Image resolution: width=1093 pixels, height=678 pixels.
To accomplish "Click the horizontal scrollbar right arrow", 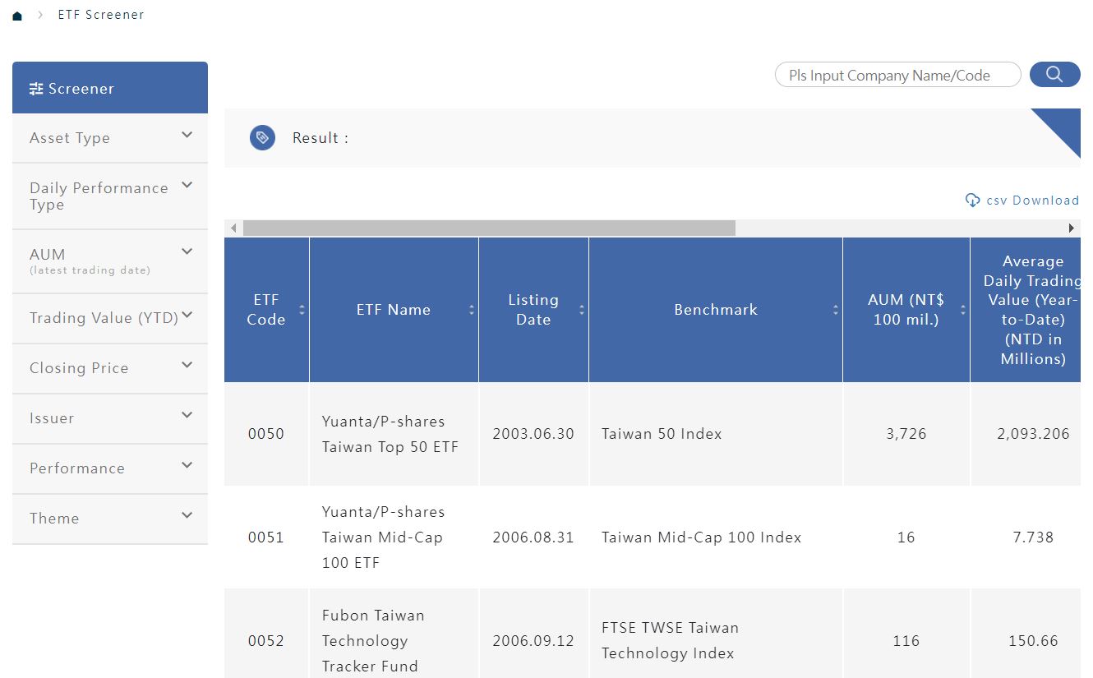I will point(1072,228).
